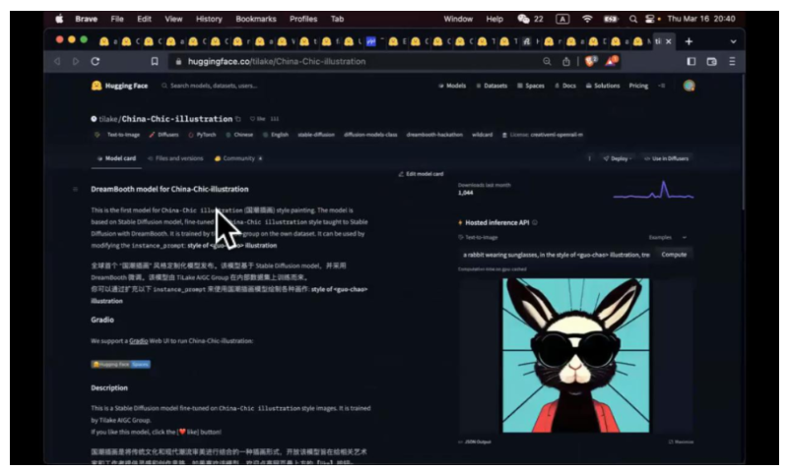Copy model name icon next to title

pyautogui.click(x=238, y=119)
